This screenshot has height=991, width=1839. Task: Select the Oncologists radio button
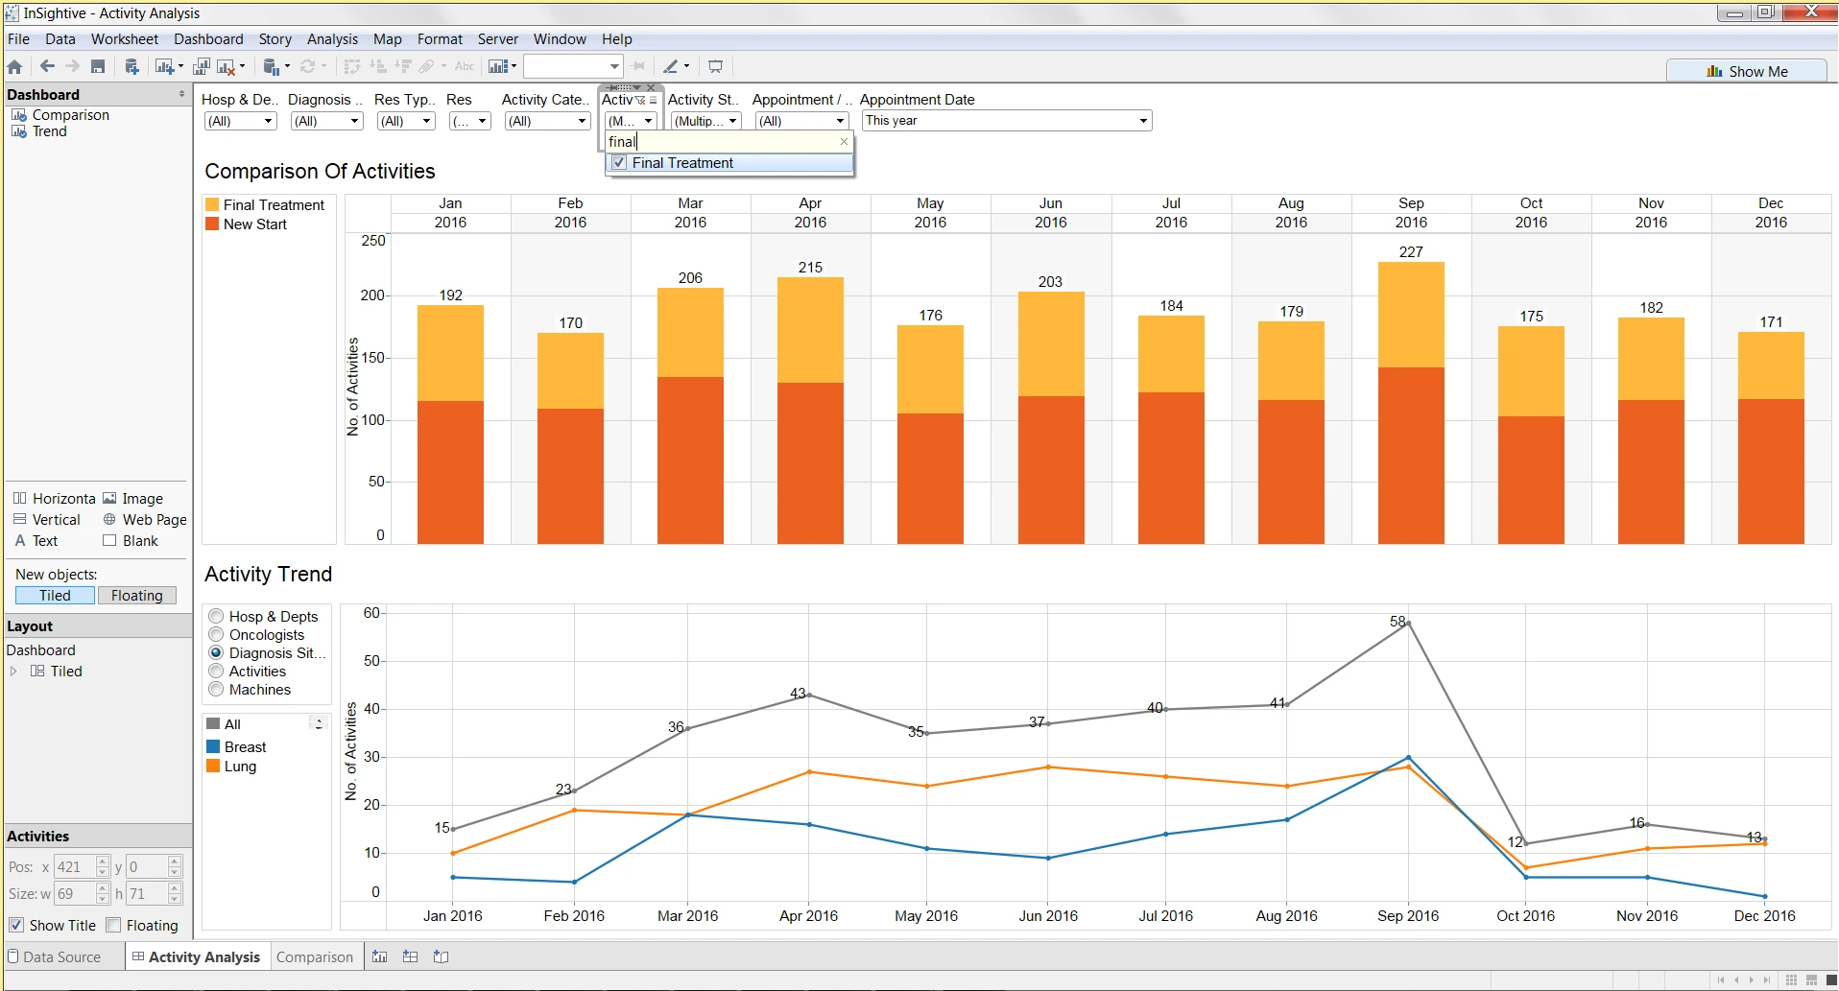pos(216,634)
